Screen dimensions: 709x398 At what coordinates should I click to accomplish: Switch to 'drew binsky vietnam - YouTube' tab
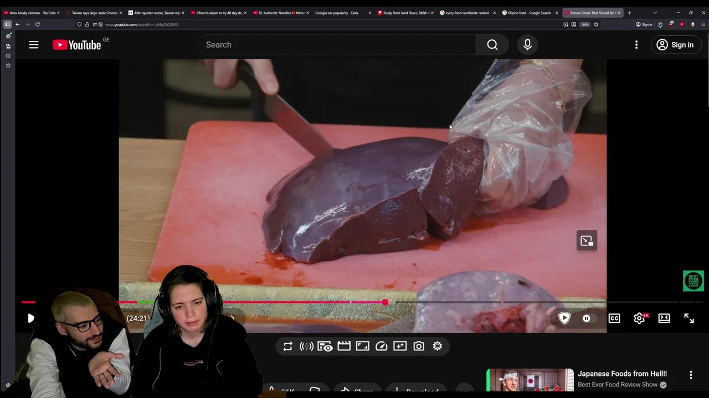click(32, 13)
